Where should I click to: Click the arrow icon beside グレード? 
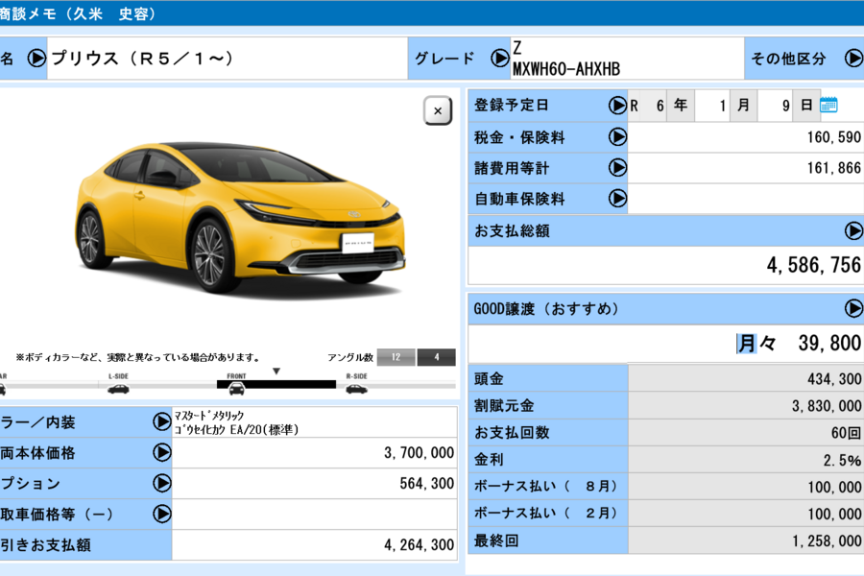click(x=499, y=58)
